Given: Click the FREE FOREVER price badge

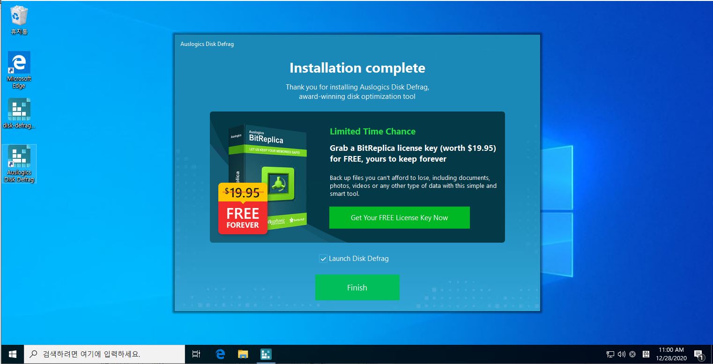Looking at the screenshot, I should pos(243,208).
